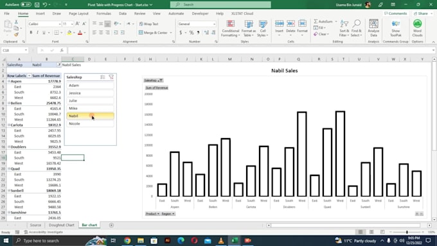Toggle slicer Multi-Select icon
The image size is (437, 246).
coord(103,77)
